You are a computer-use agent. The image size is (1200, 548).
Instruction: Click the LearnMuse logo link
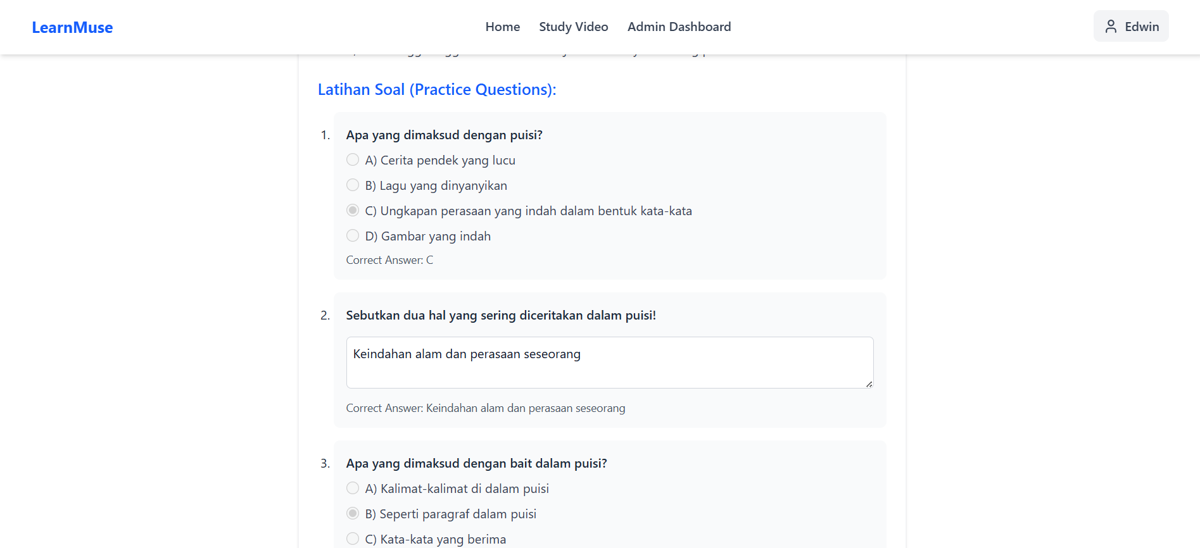(72, 28)
